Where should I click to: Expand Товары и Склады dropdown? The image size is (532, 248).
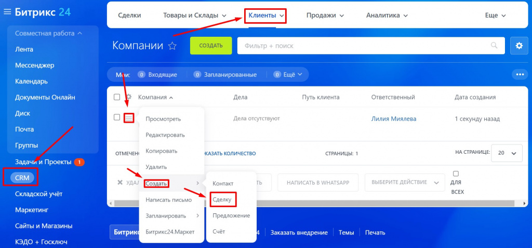tap(195, 15)
